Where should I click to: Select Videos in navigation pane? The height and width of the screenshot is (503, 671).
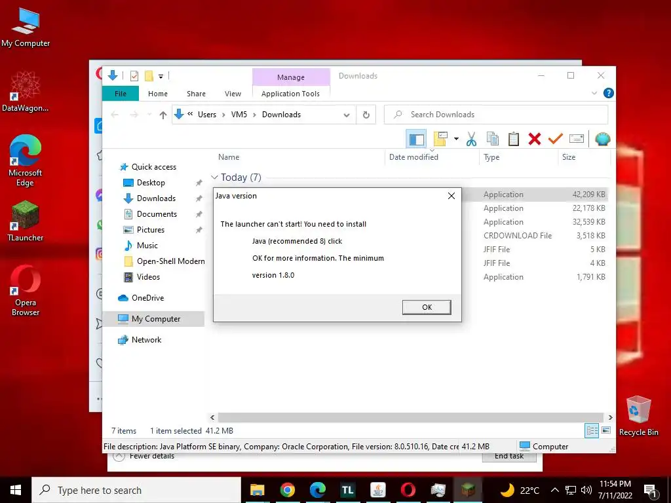pos(148,277)
